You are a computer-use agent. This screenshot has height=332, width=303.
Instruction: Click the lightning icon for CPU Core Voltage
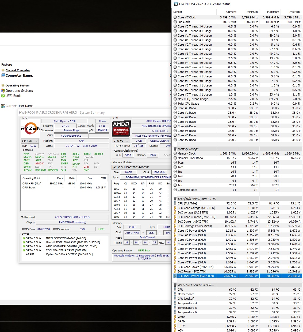click(x=175, y=208)
